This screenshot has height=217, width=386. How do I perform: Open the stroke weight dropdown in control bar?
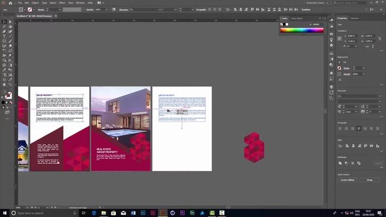click(60, 10)
